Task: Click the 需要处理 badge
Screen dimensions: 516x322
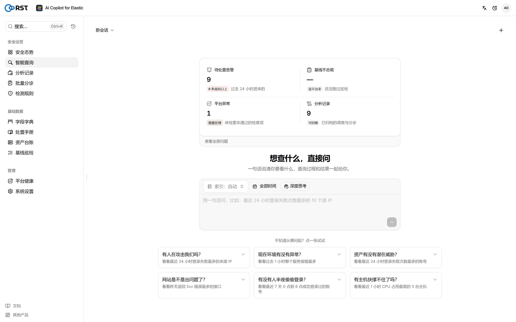Action: click(x=215, y=123)
